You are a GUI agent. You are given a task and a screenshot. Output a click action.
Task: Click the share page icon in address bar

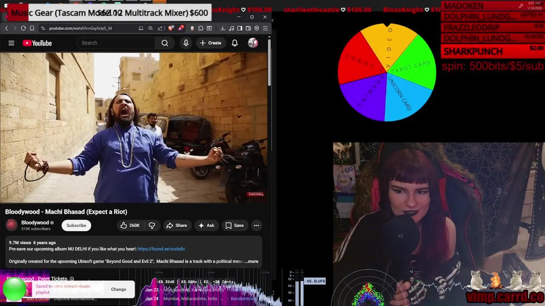tap(160, 28)
